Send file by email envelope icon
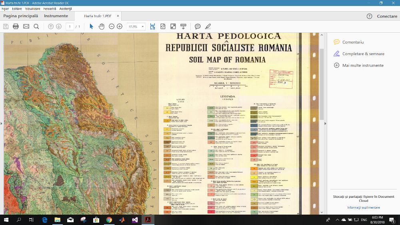The height and width of the screenshot is (225, 400). pyautogui.click(x=26, y=26)
